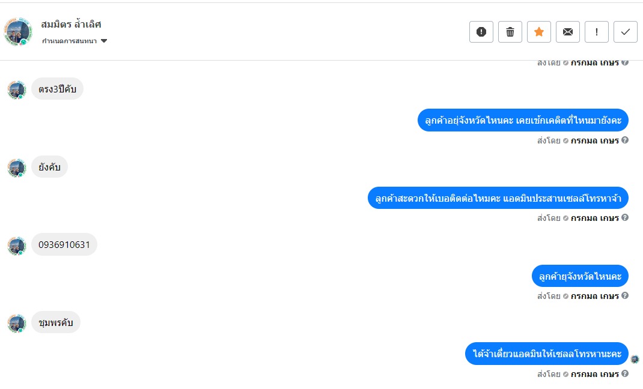Click help icon under last sent message
This screenshot has width=643, height=389.
coord(625,373)
